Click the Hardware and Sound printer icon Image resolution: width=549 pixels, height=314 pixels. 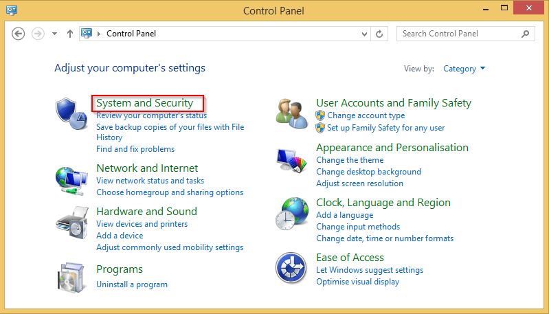point(71,222)
